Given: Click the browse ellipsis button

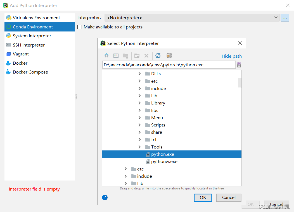Looking at the screenshot, I should pos(285,18).
